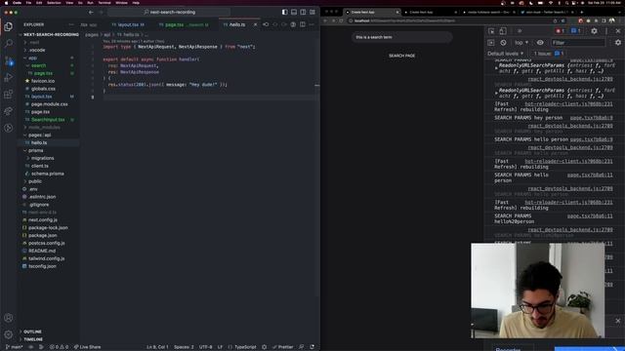The height and width of the screenshot is (351, 625).
Task: Close the DevTools panel
Action: click(617, 31)
